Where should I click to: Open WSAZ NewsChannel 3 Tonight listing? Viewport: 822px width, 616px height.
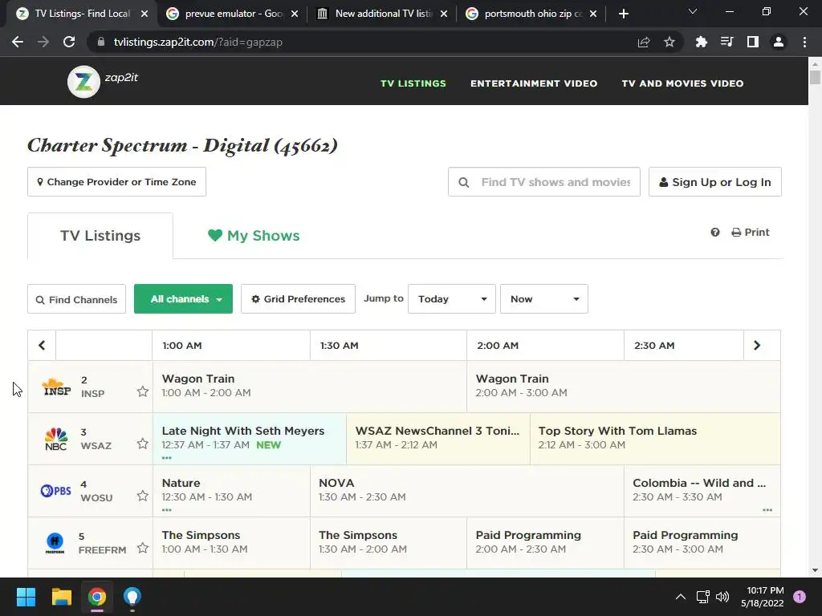438,439
